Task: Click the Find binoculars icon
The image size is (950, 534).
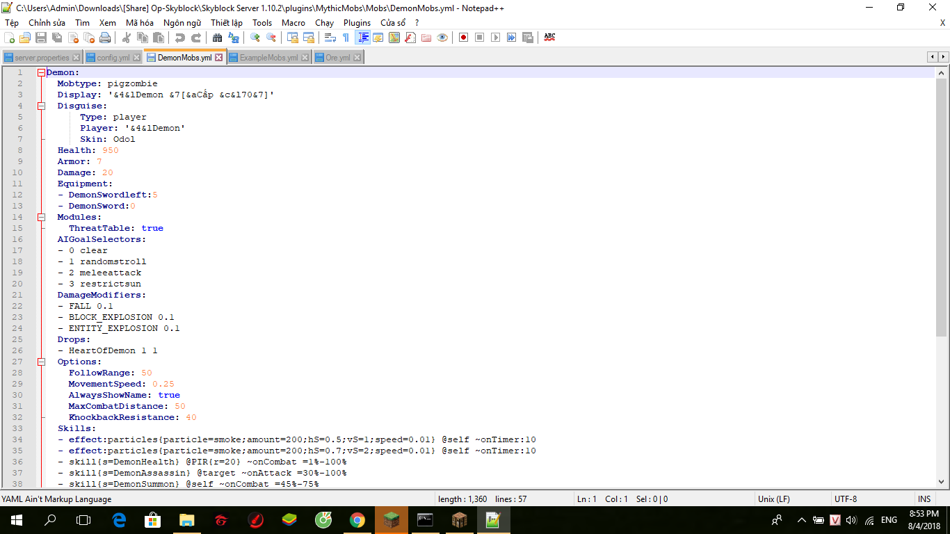Action: tap(217, 38)
